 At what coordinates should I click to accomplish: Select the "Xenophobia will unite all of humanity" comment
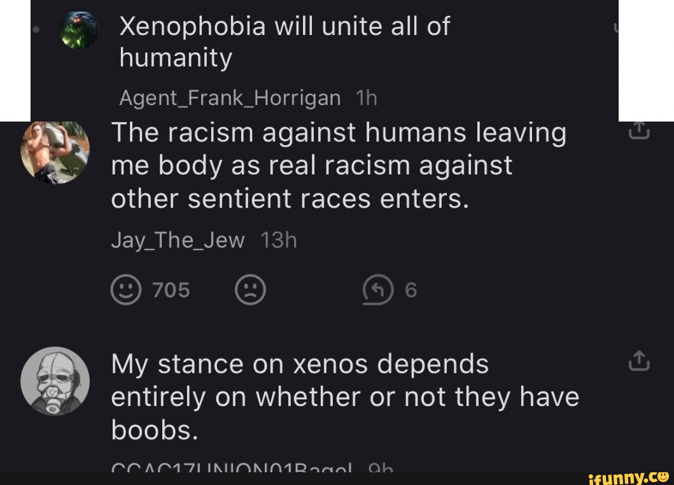284,43
